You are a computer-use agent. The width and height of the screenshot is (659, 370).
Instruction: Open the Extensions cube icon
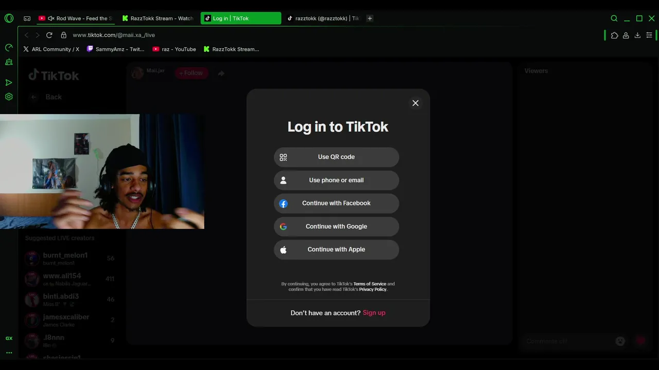click(614, 35)
